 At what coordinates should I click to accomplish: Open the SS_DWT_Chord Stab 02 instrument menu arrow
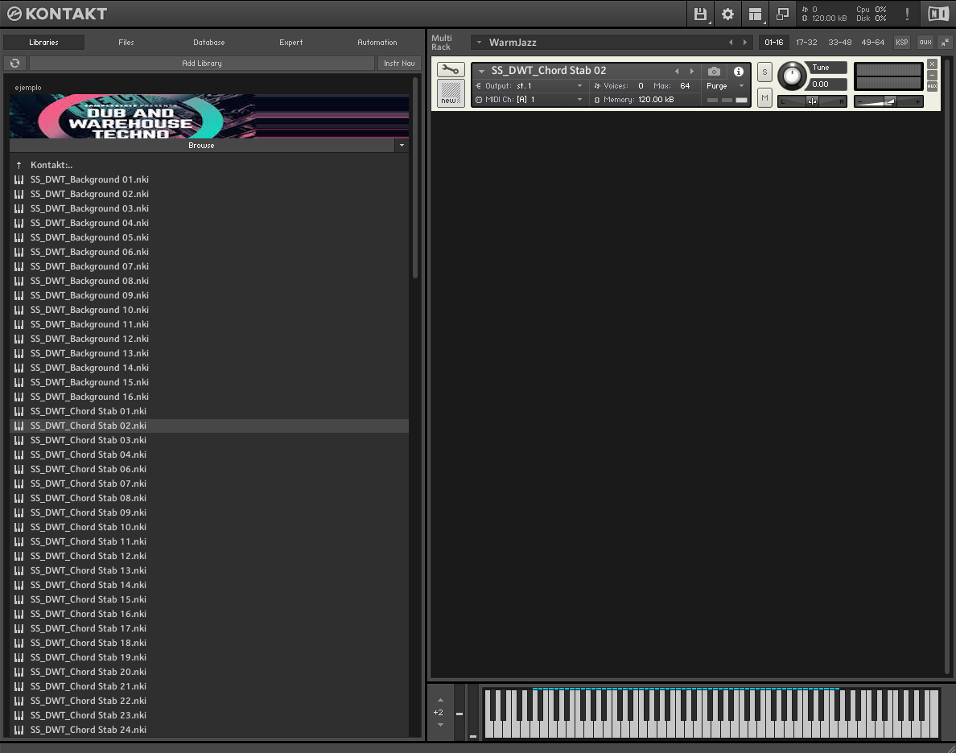pyautogui.click(x=482, y=71)
